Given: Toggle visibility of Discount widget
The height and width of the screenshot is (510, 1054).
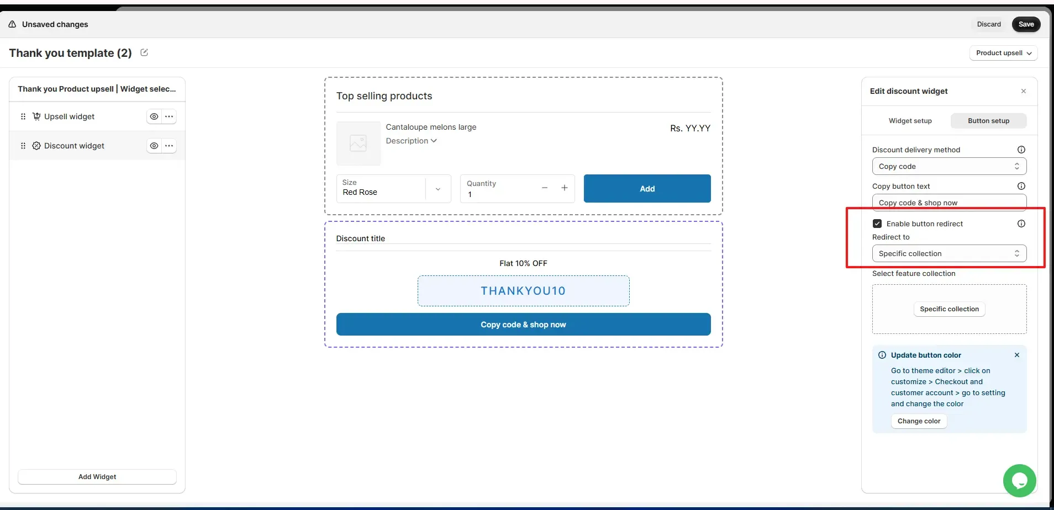Looking at the screenshot, I should (154, 146).
